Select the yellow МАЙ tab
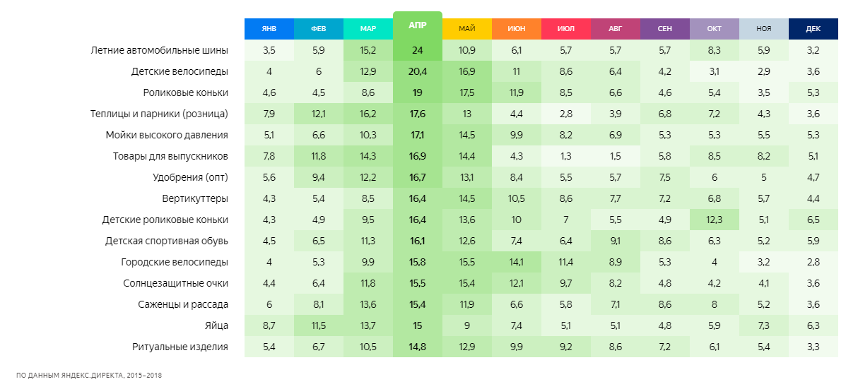The image size is (858, 389). (466, 29)
